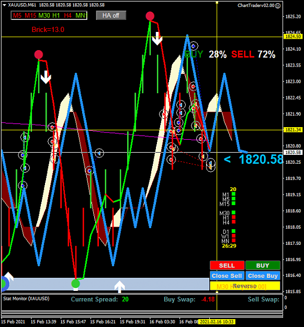The width and height of the screenshot is (304, 327).
Task: Click the yellow 20 spread number above M1
Action: pyautogui.click(x=233, y=189)
